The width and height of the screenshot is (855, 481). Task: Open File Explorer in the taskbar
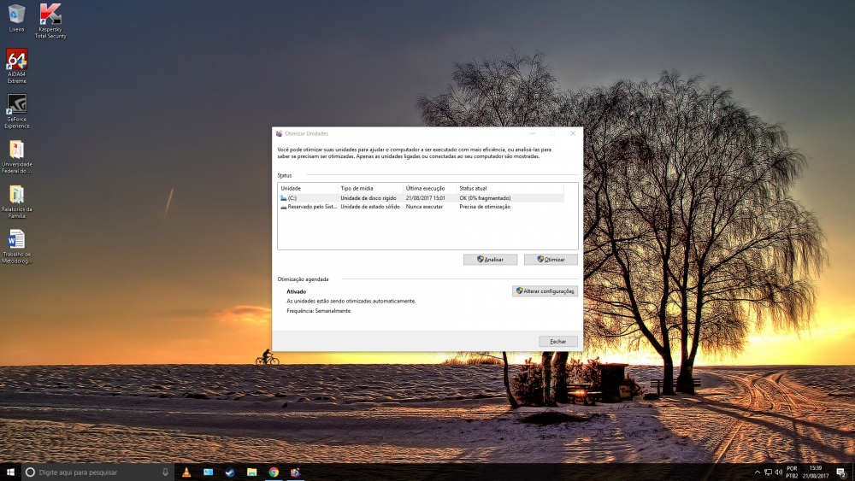252,472
